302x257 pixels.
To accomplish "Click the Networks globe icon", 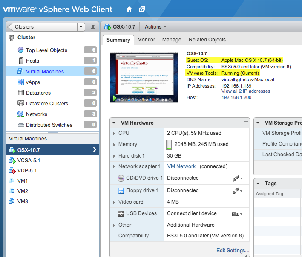I will pyautogui.click(x=20, y=114).
